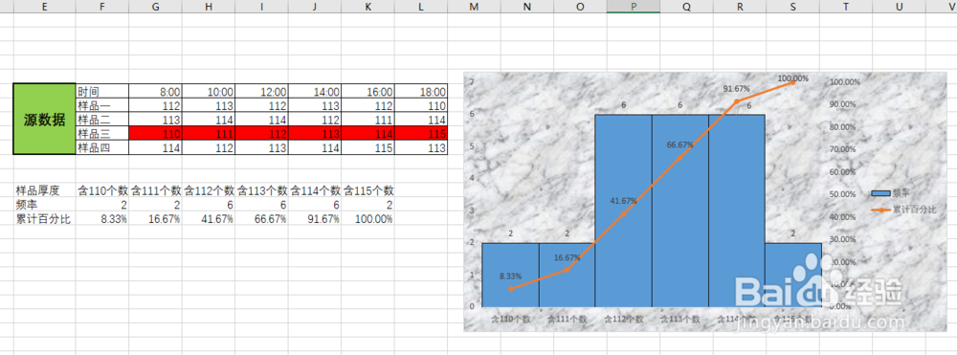This screenshot has width=957, height=355.
Task: Select the 样品一 row label cell
Action: [x=102, y=105]
